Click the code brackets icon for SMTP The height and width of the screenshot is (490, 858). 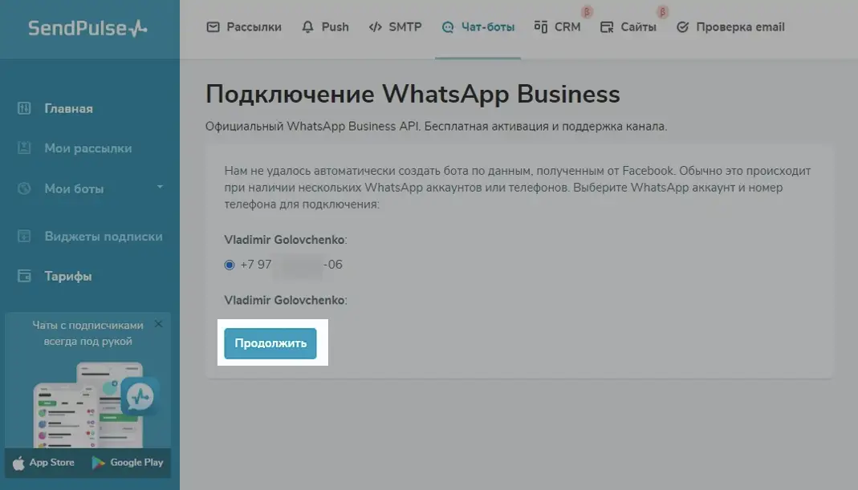coord(376,26)
